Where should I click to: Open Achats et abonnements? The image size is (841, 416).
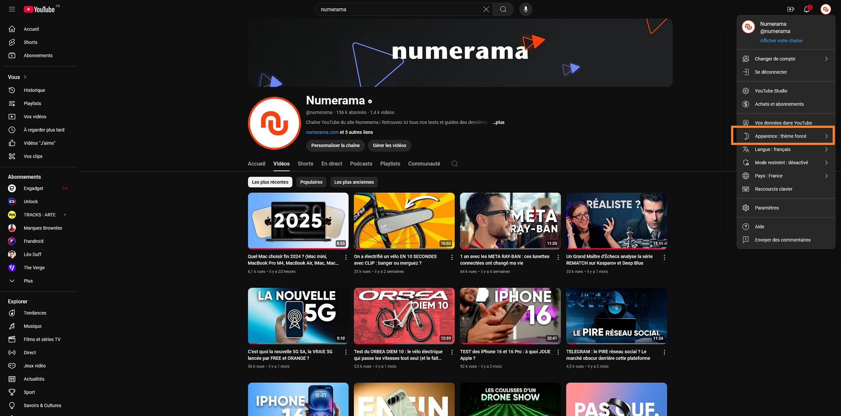tap(786, 104)
